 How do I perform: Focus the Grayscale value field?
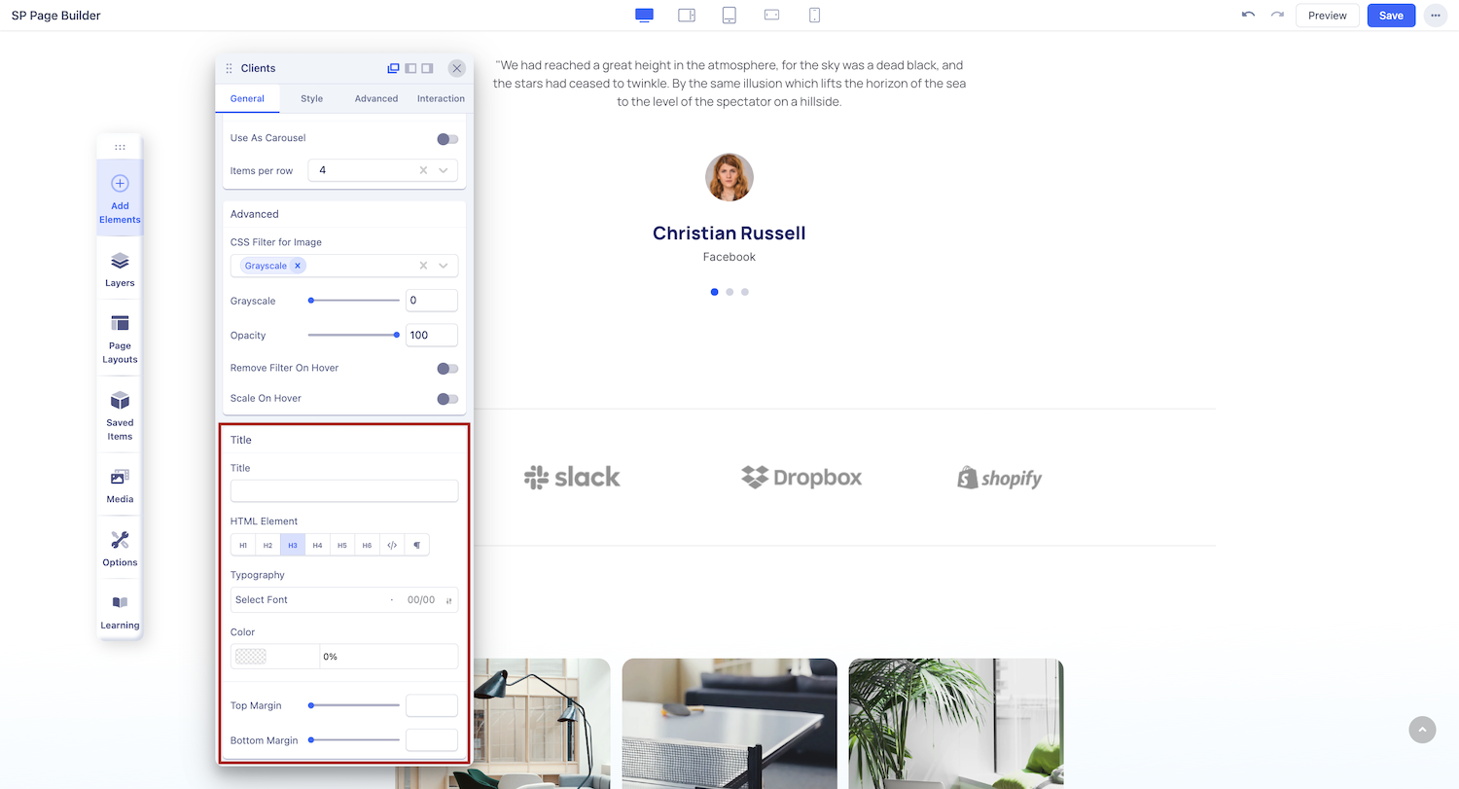click(x=432, y=301)
